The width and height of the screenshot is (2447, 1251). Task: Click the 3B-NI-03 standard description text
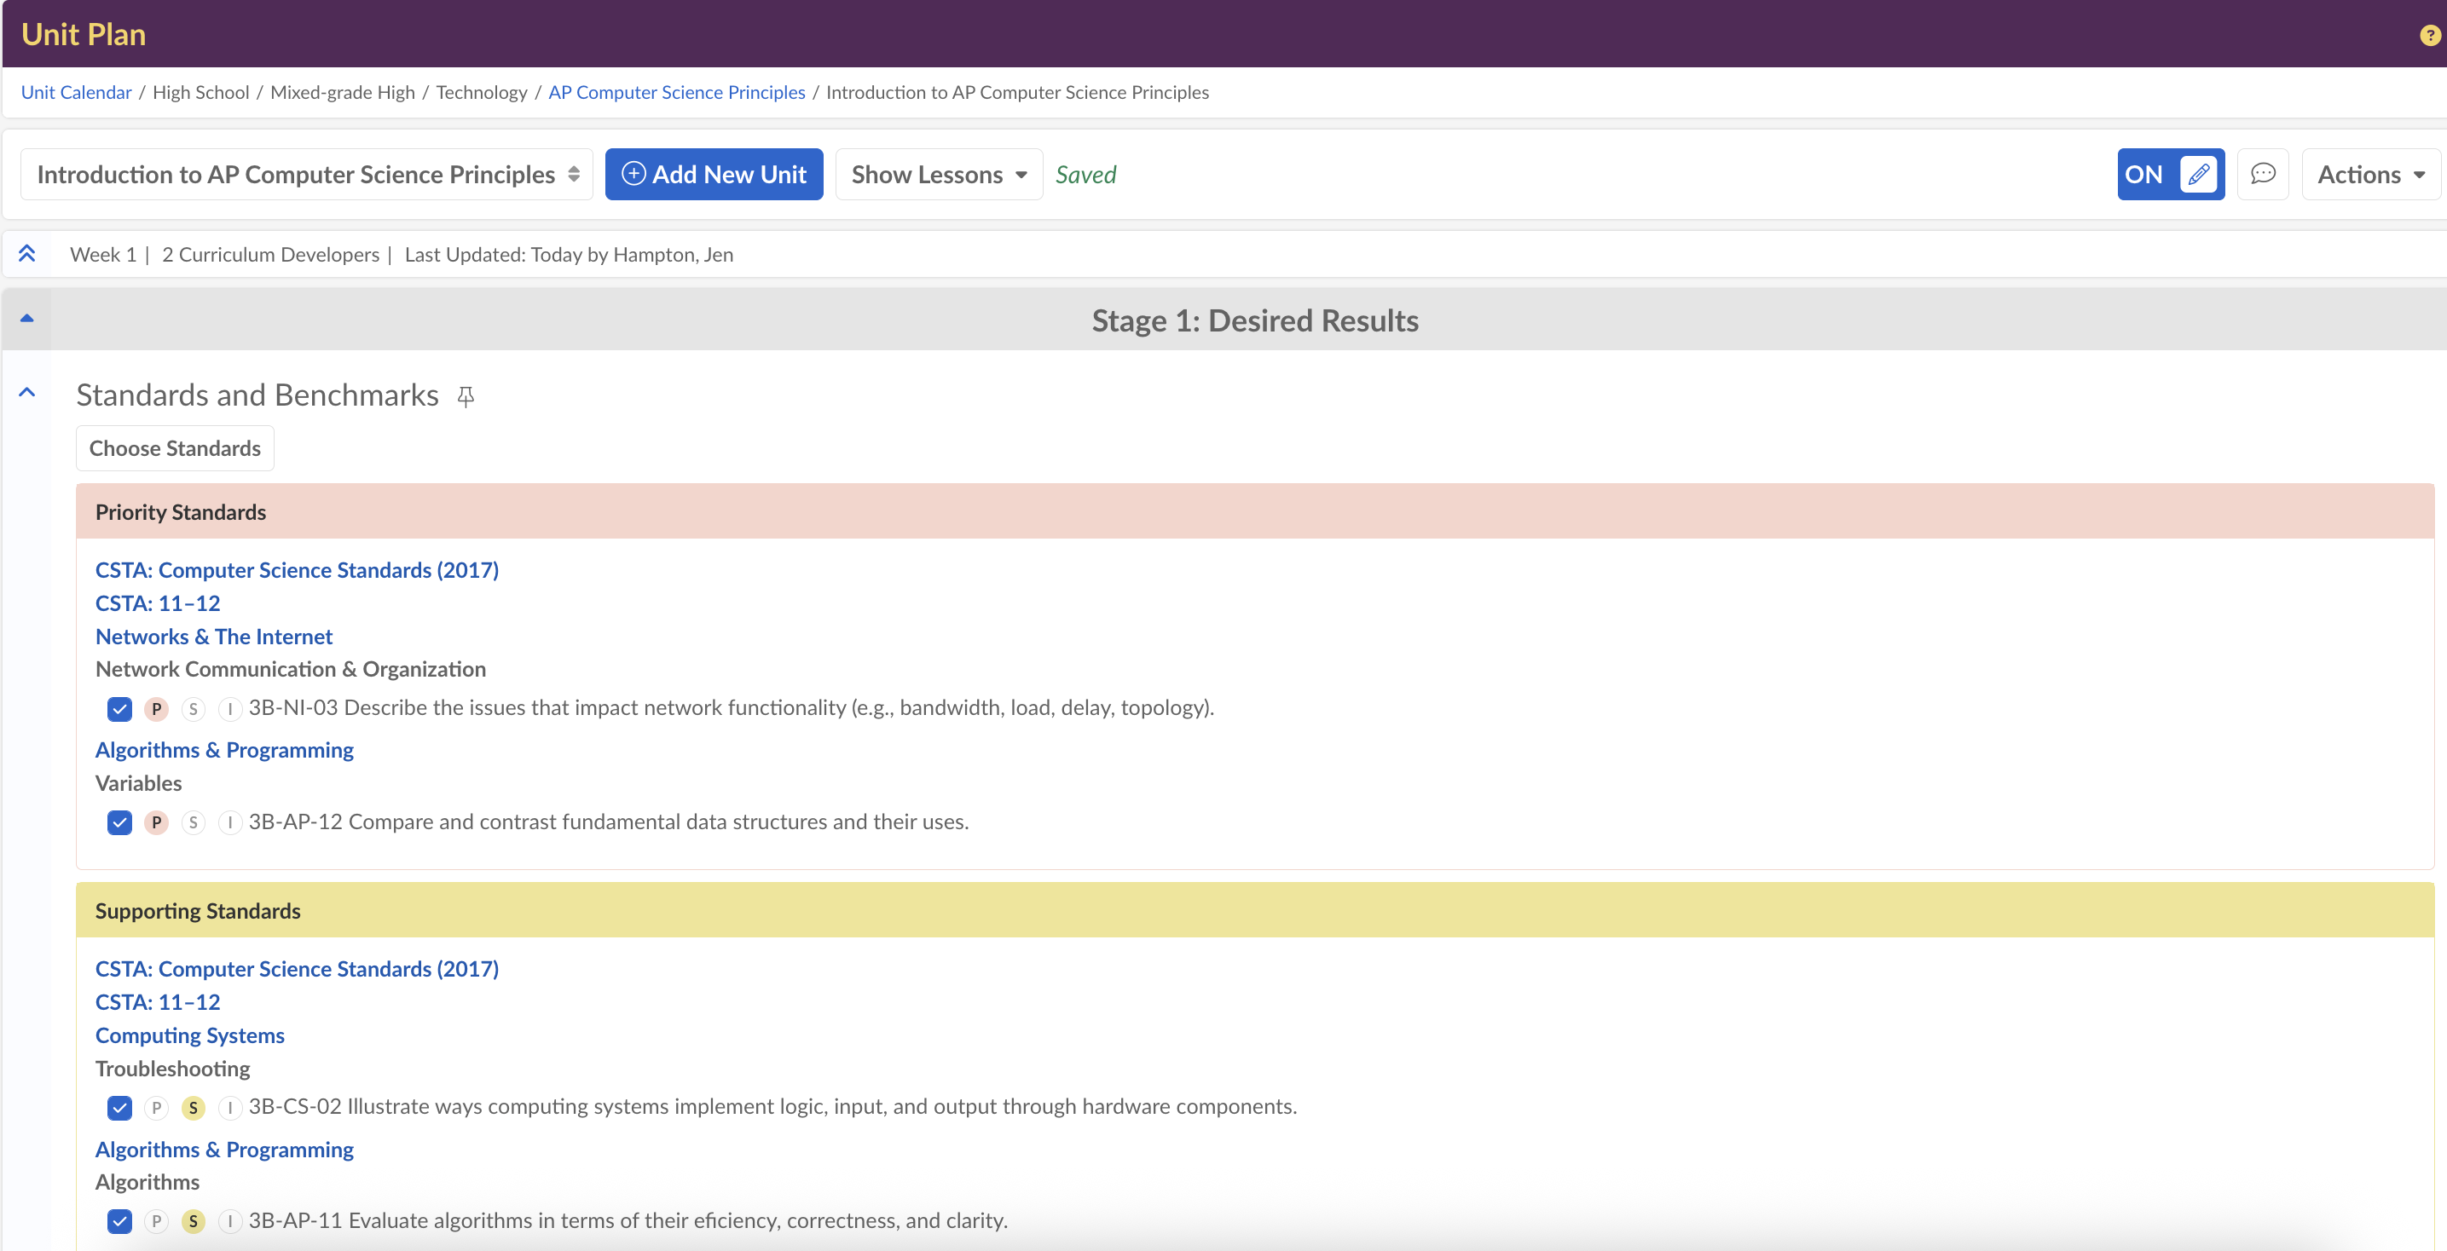tap(732, 708)
